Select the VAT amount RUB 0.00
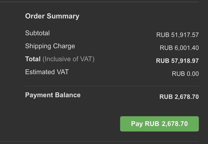Viewport: 208px width, 144px height. tap(185, 74)
